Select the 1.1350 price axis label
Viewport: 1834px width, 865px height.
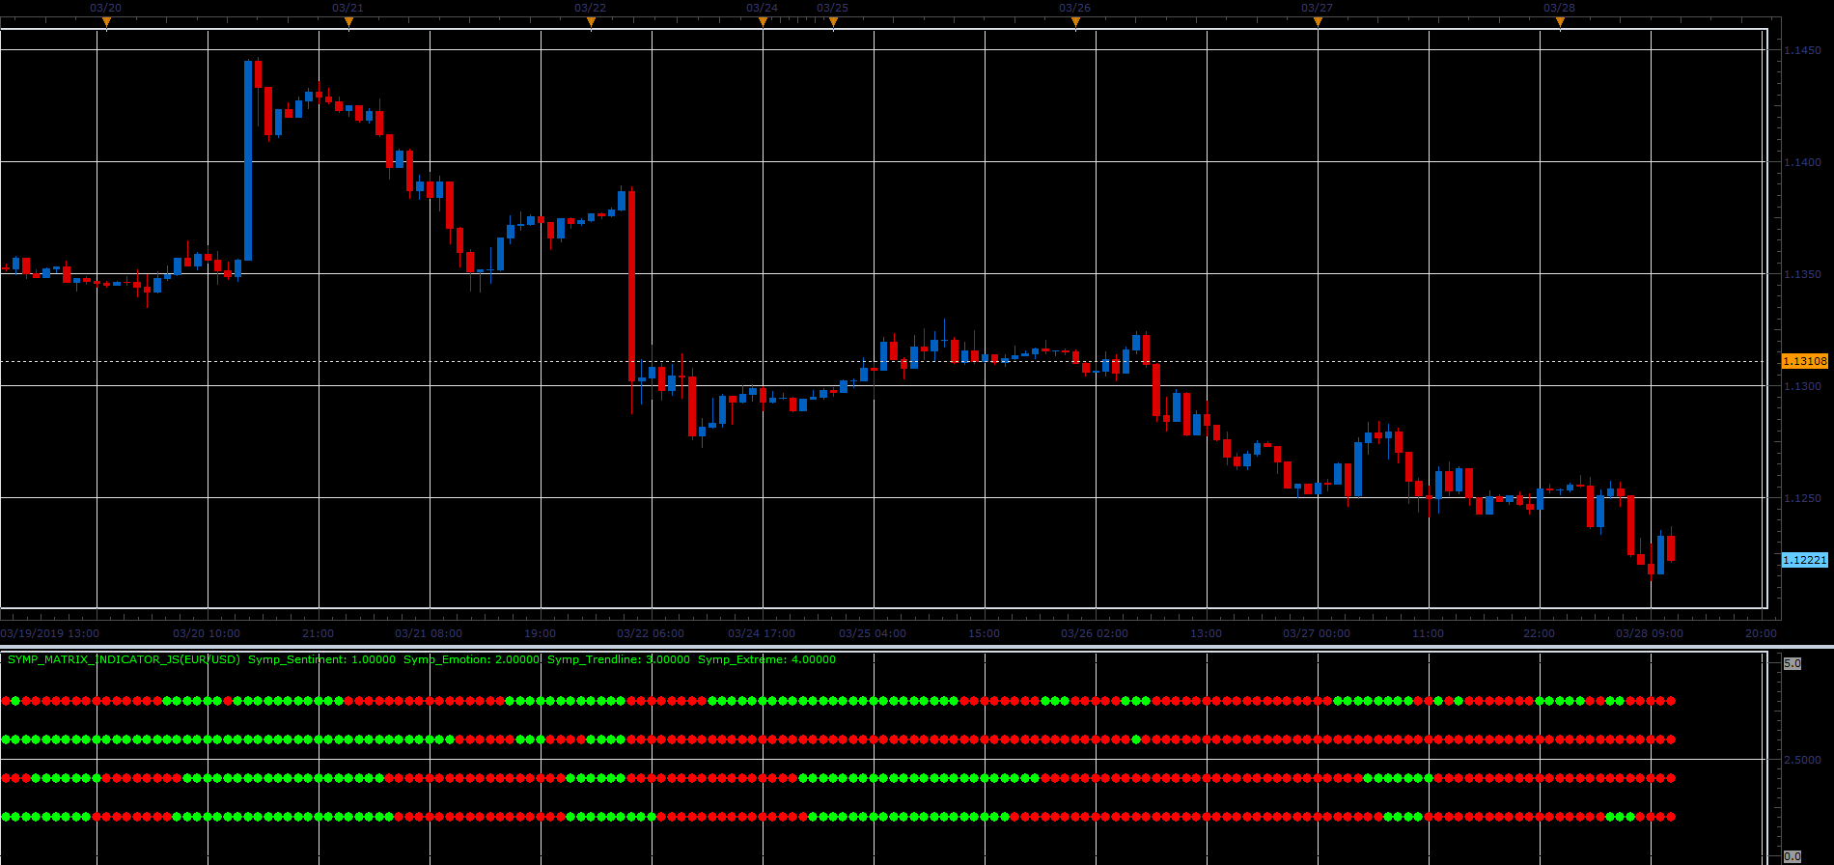[x=1802, y=274]
